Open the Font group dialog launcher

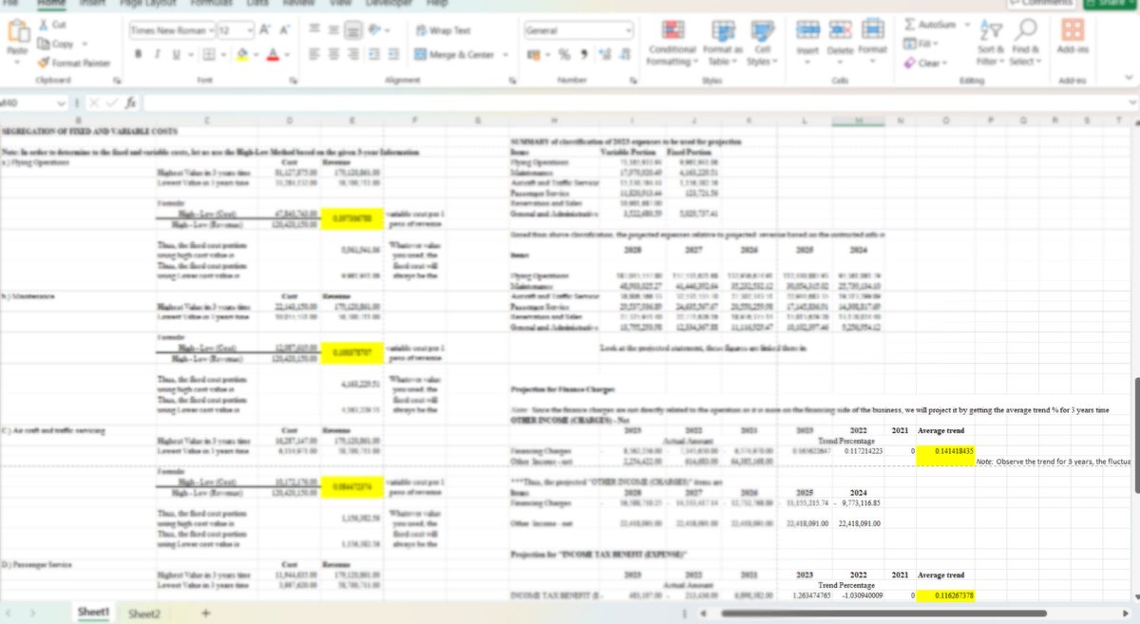point(292,82)
